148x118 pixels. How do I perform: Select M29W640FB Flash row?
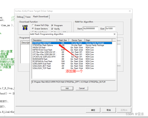72,59
